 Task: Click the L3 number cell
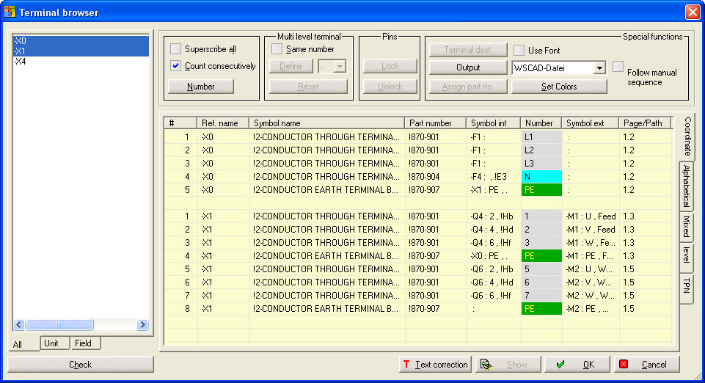click(541, 163)
